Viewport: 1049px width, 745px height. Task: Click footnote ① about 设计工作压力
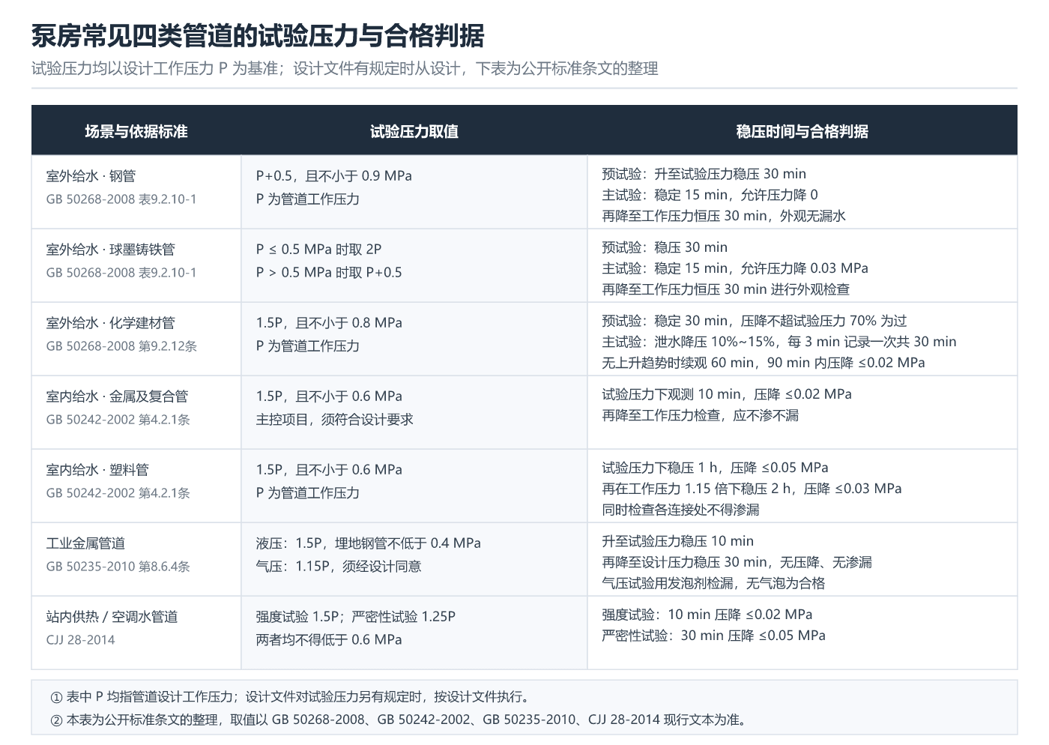coord(290,697)
